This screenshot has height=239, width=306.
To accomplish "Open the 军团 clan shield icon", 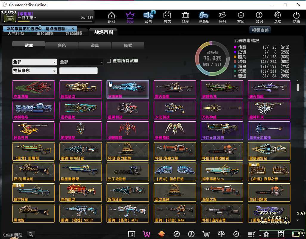I will 241,17.
